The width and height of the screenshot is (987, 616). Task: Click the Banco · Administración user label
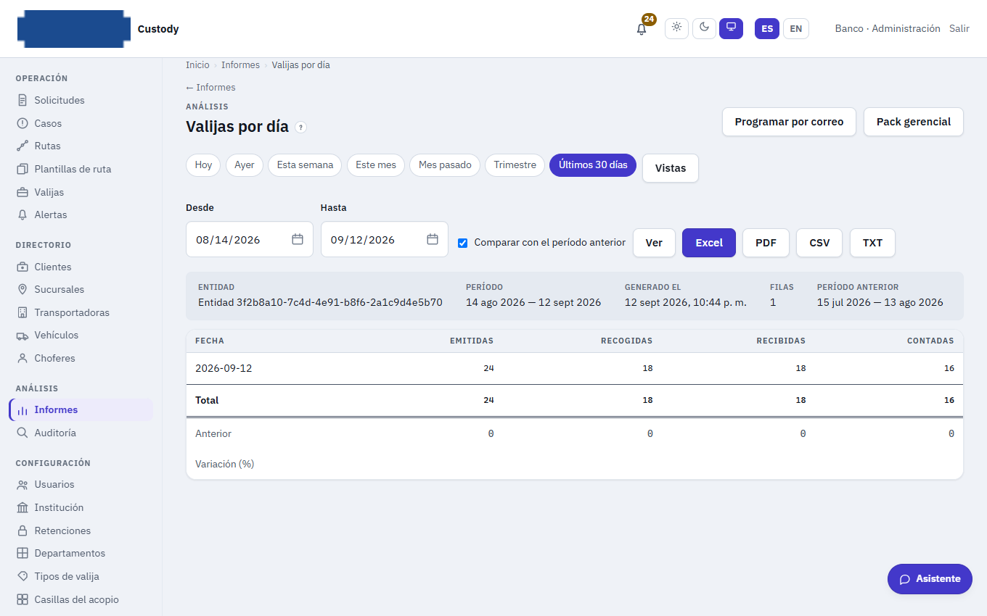(888, 28)
